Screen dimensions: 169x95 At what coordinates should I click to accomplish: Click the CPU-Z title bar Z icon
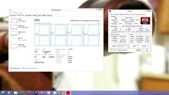110,11
